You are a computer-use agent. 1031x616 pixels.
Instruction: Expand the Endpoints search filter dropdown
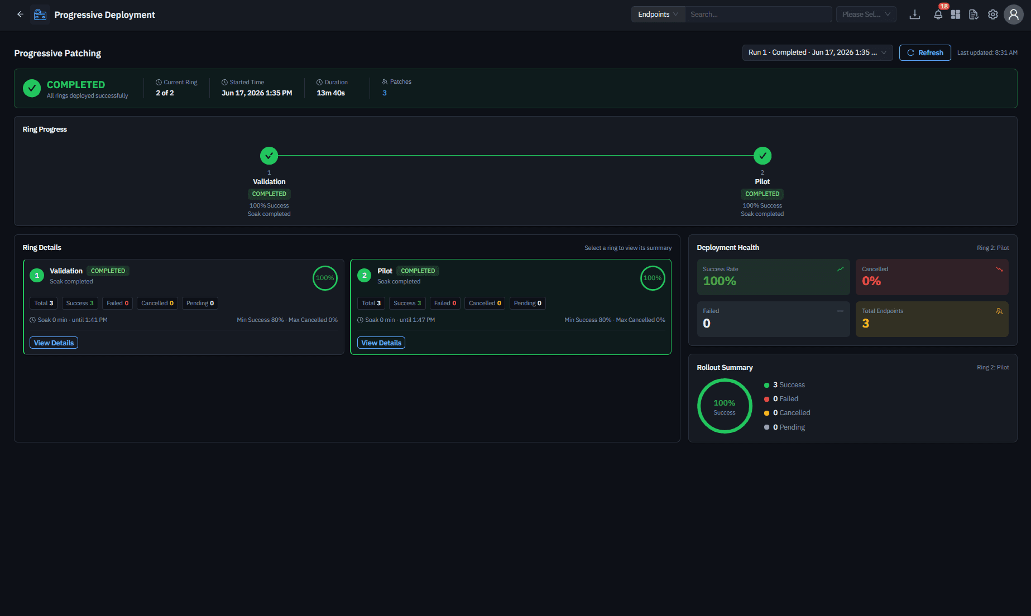coord(658,15)
